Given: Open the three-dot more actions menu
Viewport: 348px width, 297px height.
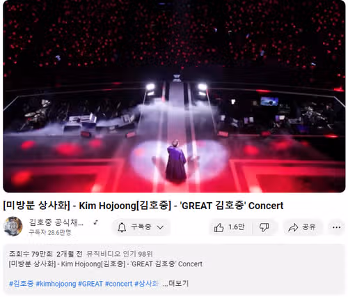Looking at the screenshot, I should (x=336, y=227).
